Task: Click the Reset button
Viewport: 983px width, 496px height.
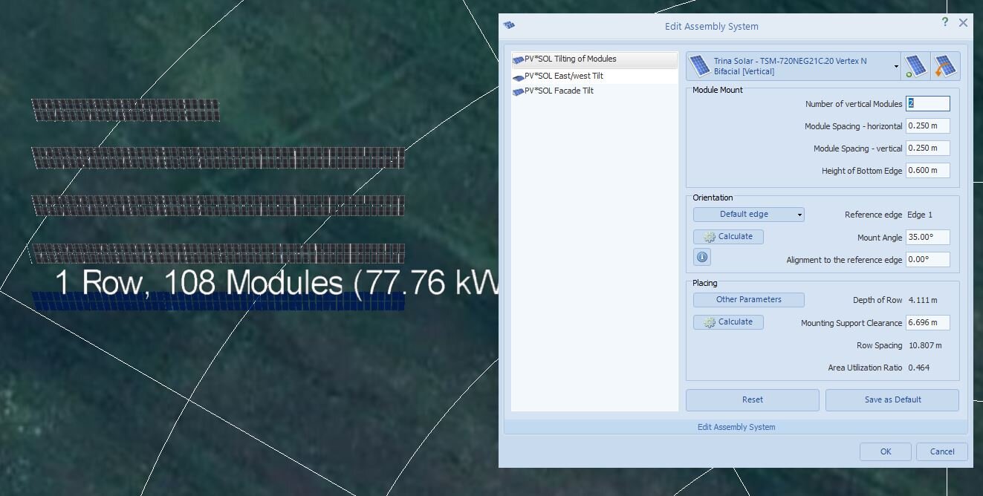Action: [x=752, y=399]
